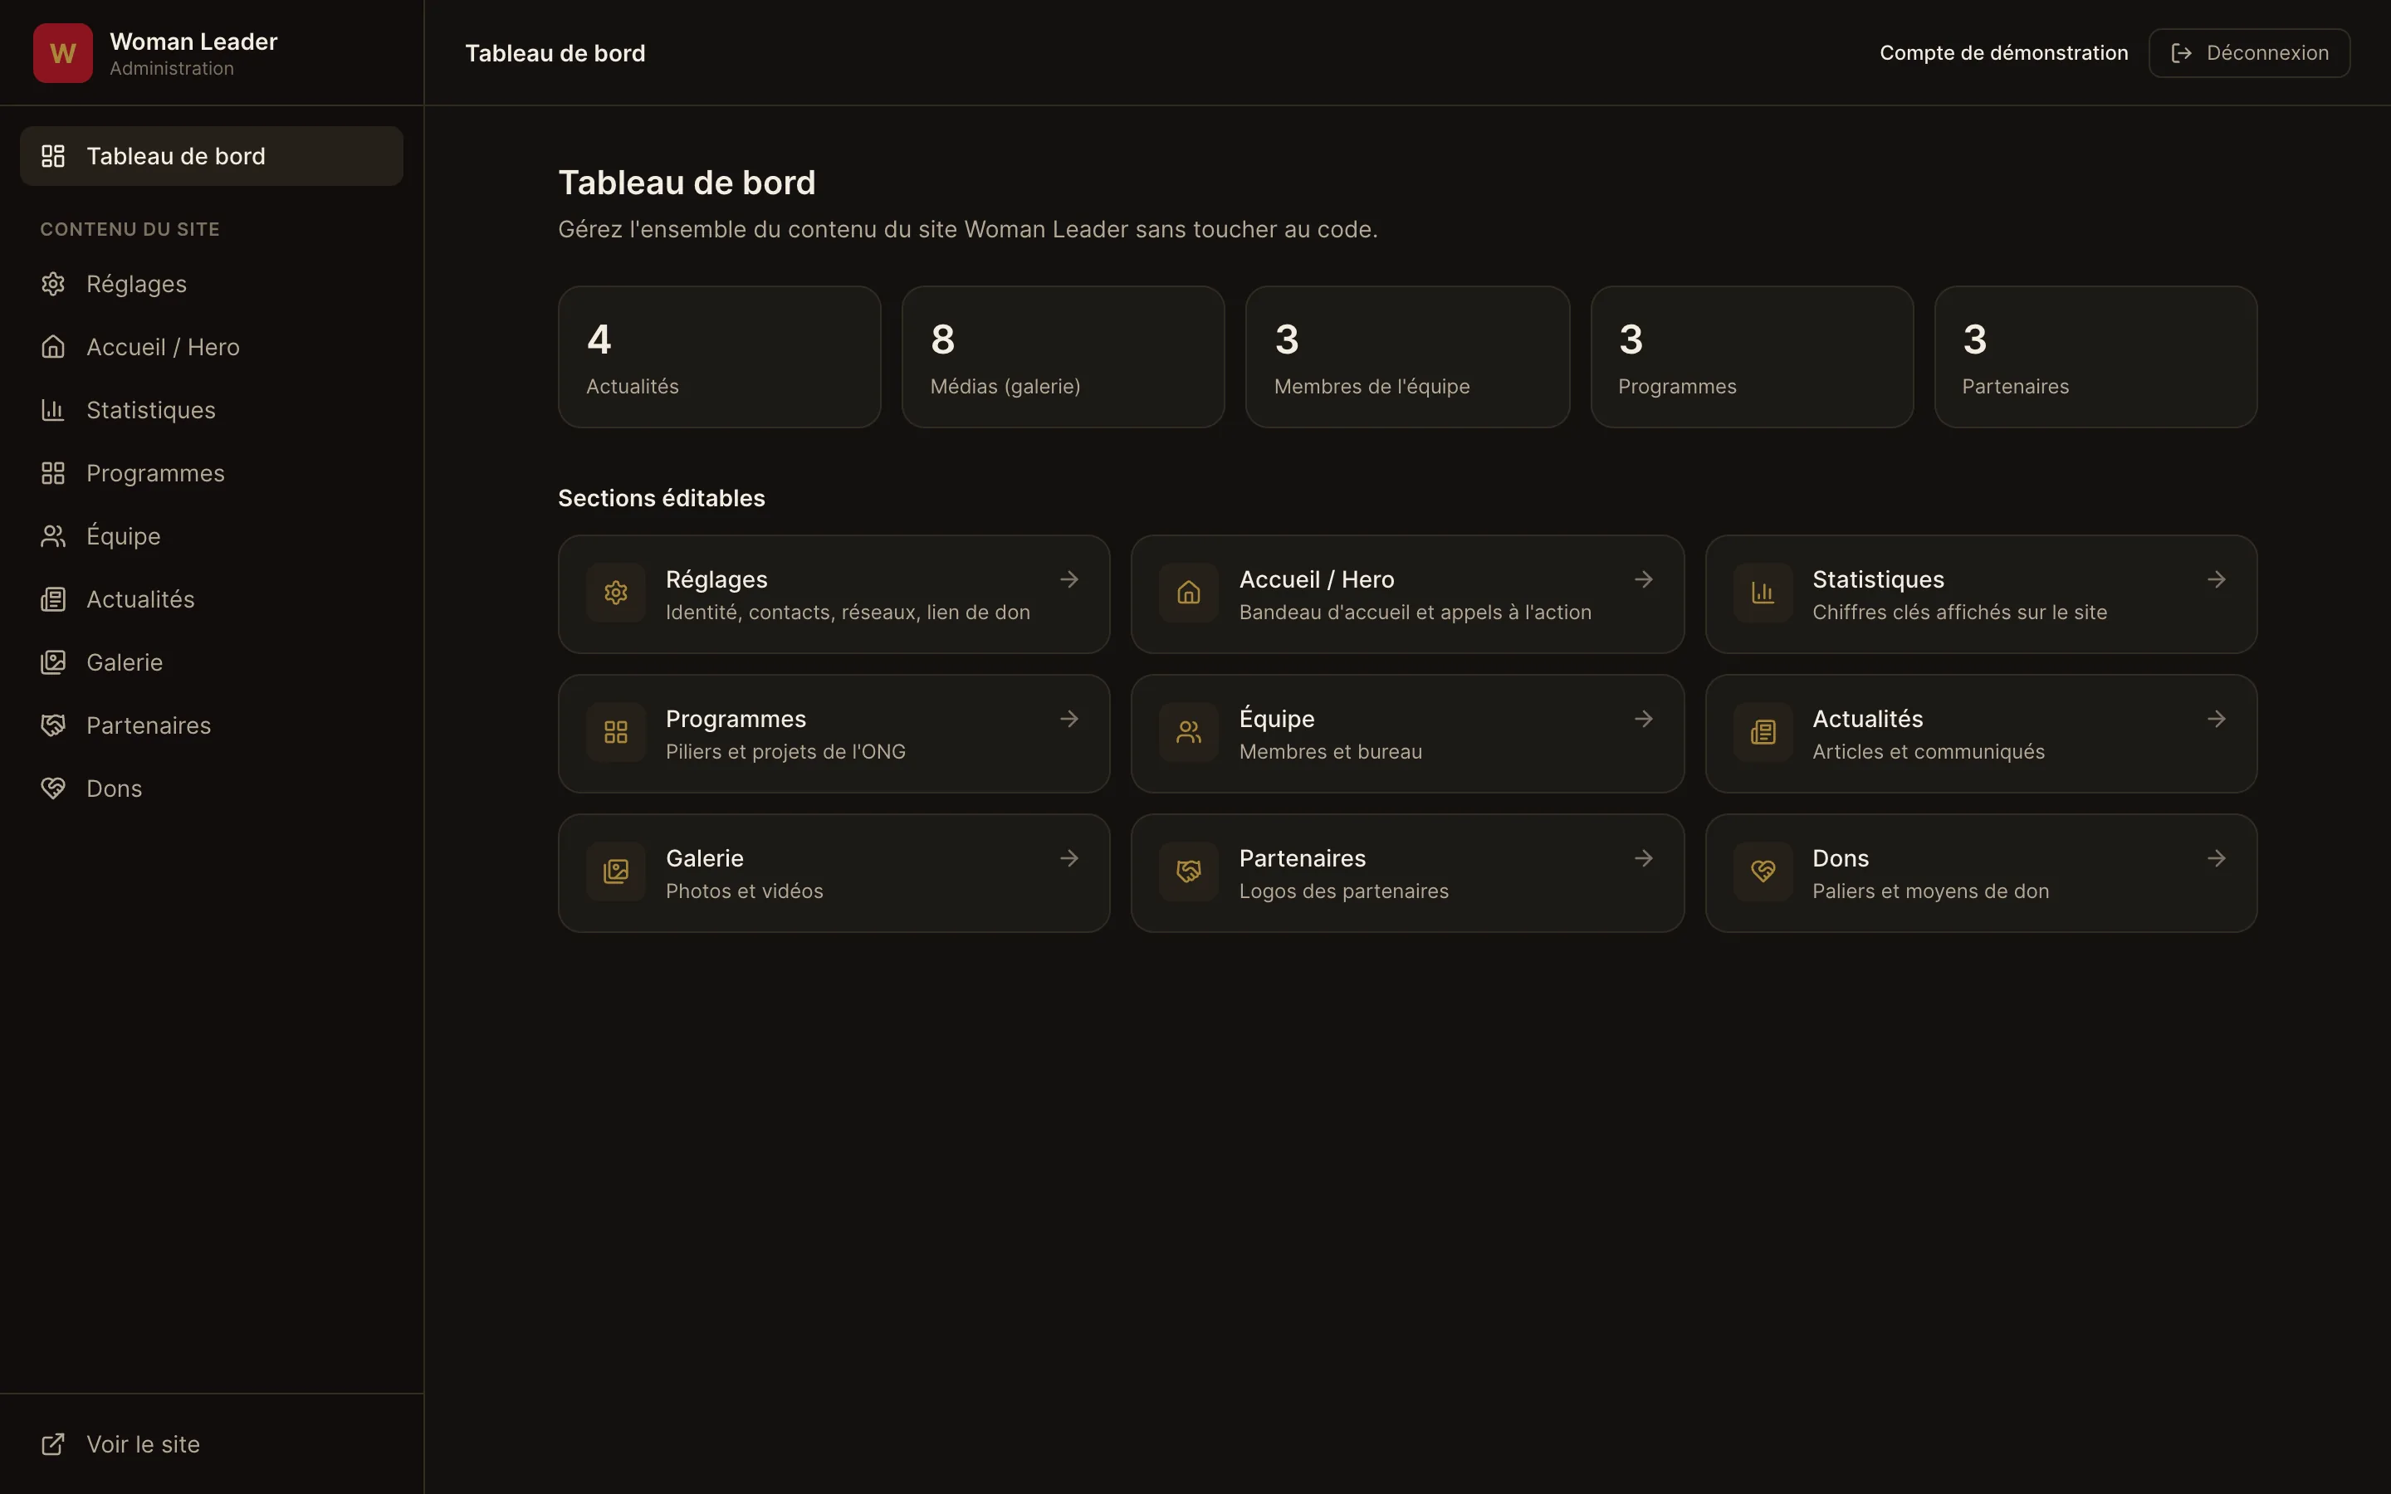
Task: Click the Compte de démonstration label
Action: coord(2003,53)
